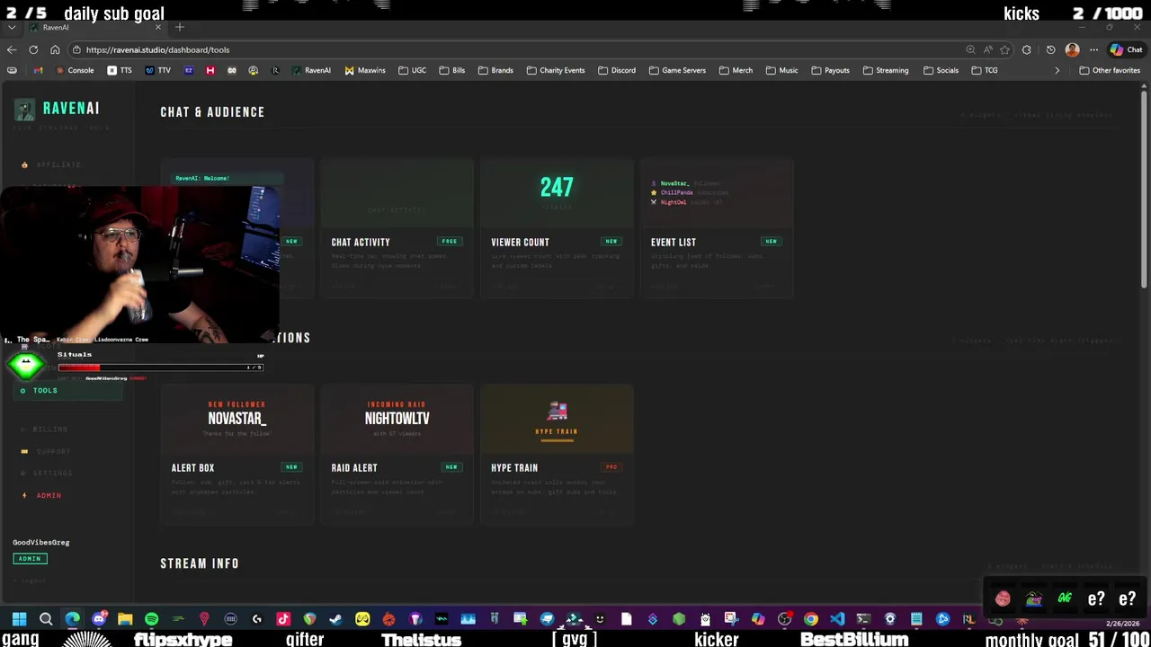Open the RavenAI bookmark

[311, 70]
